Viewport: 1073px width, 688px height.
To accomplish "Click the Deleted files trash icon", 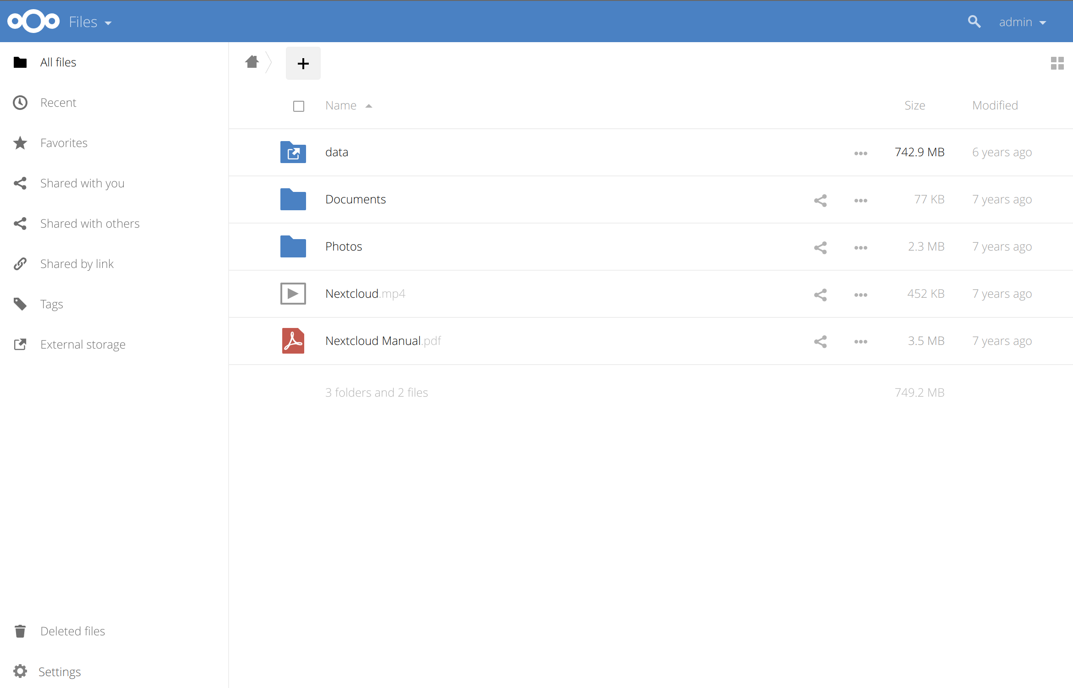I will (20, 631).
